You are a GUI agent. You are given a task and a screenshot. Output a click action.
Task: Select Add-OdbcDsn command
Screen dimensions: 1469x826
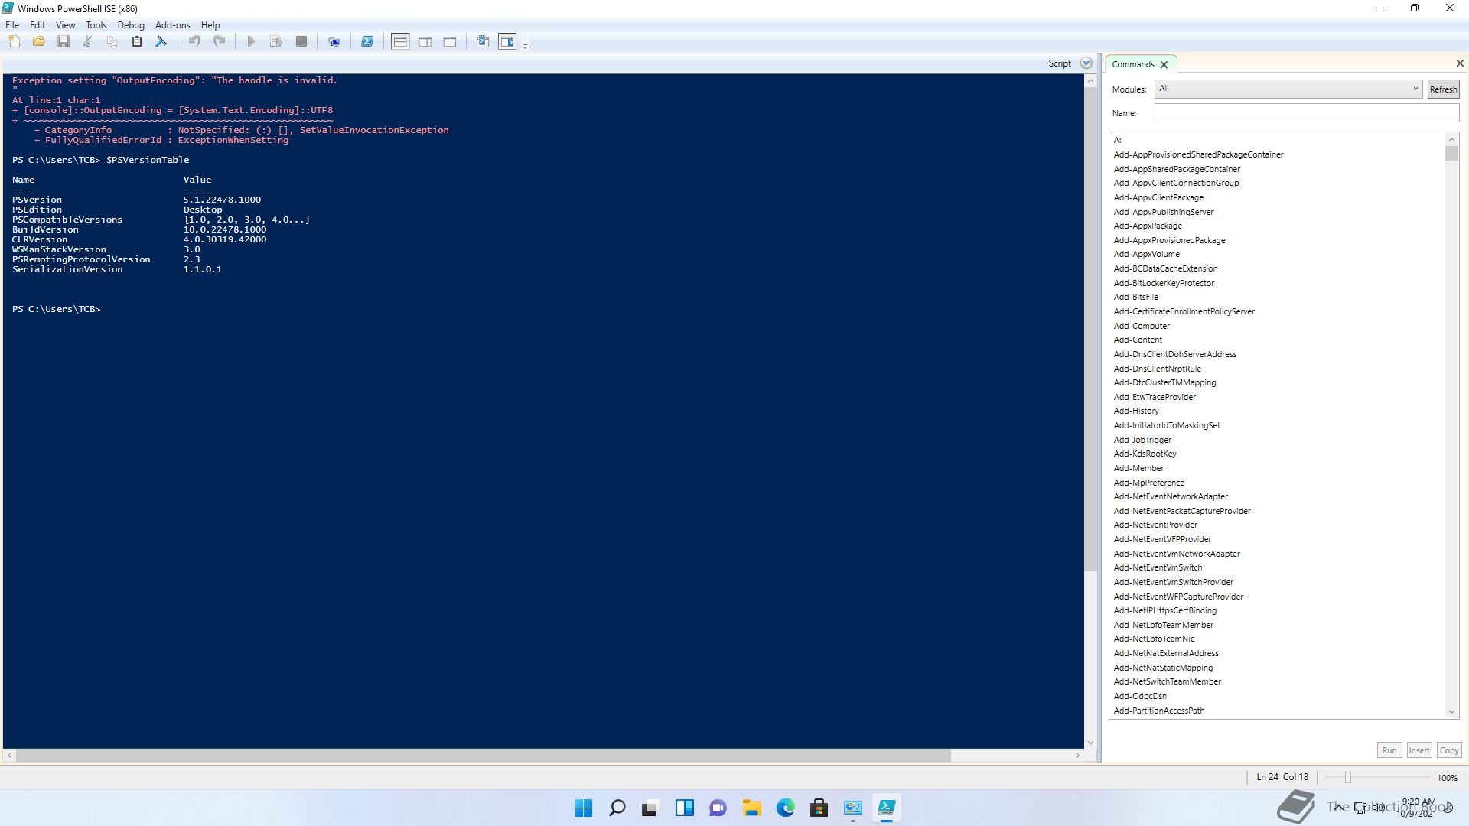click(1140, 697)
